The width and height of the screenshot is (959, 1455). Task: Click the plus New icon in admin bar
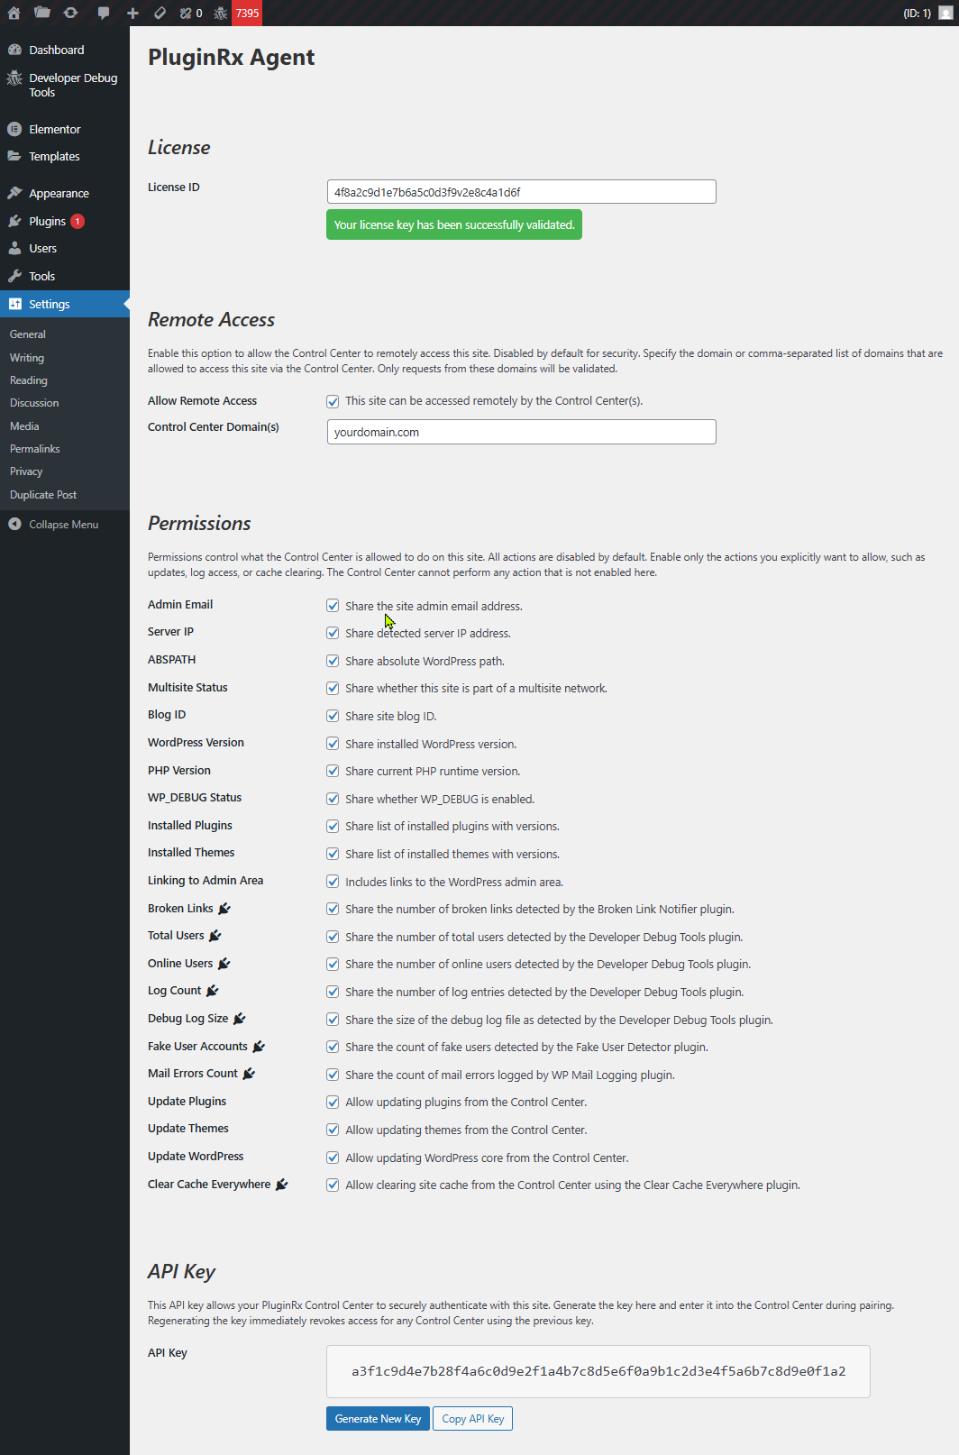pyautogui.click(x=132, y=13)
